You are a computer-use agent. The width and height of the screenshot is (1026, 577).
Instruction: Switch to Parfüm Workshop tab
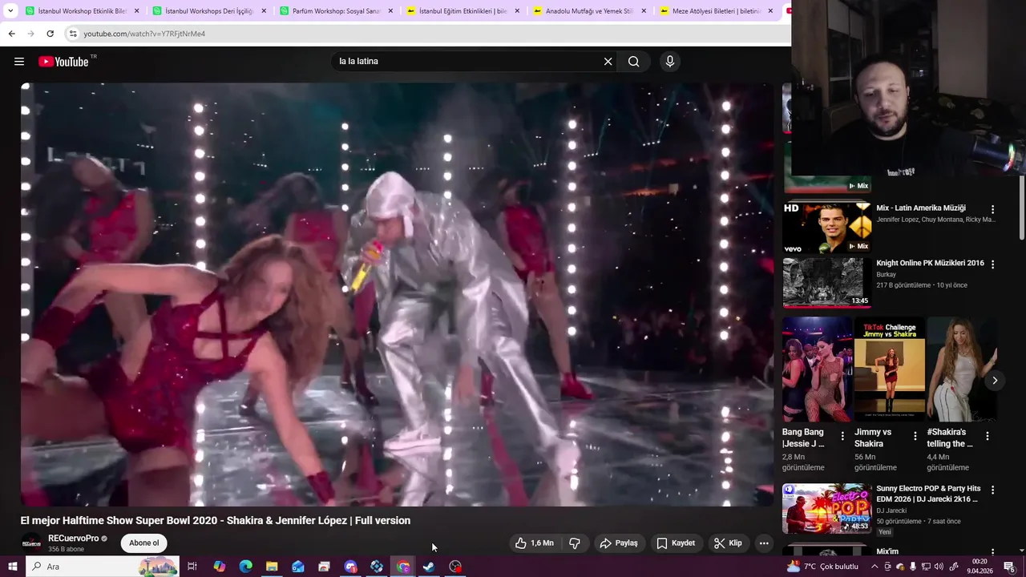pyautogui.click(x=336, y=11)
